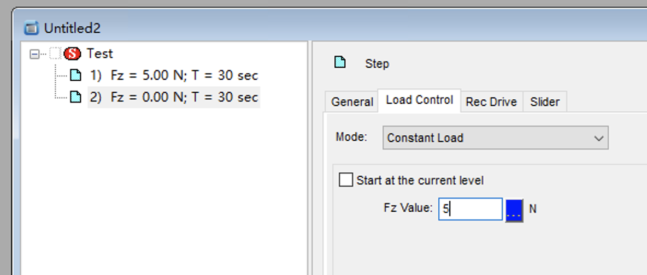647x275 pixels.
Task: Click the Untitled2 window title icon
Action: [32, 28]
